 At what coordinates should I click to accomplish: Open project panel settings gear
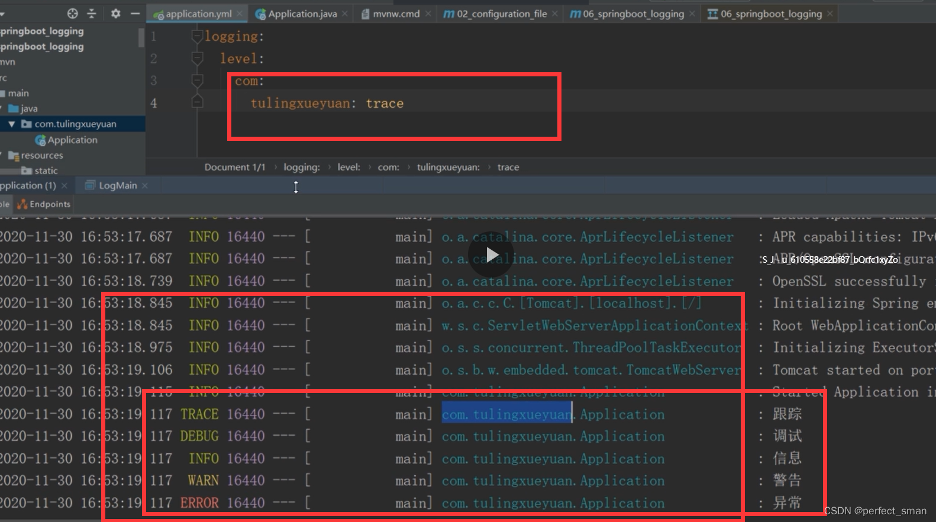116,13
